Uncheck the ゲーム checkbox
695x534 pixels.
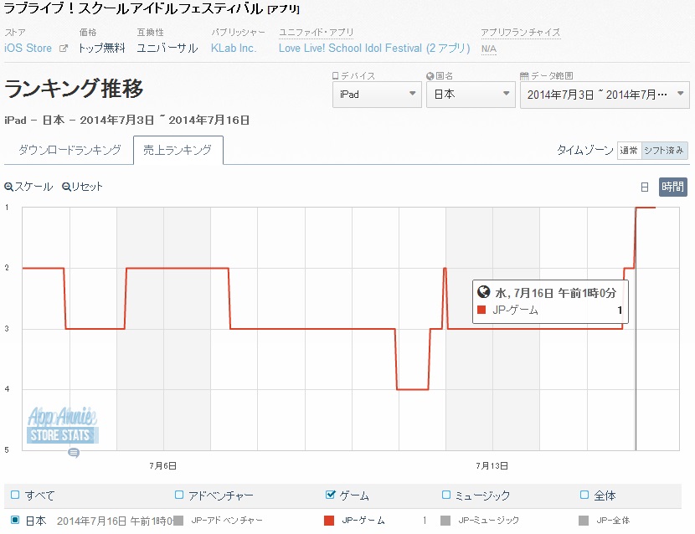pyautogui.click(x=330, y=495)
